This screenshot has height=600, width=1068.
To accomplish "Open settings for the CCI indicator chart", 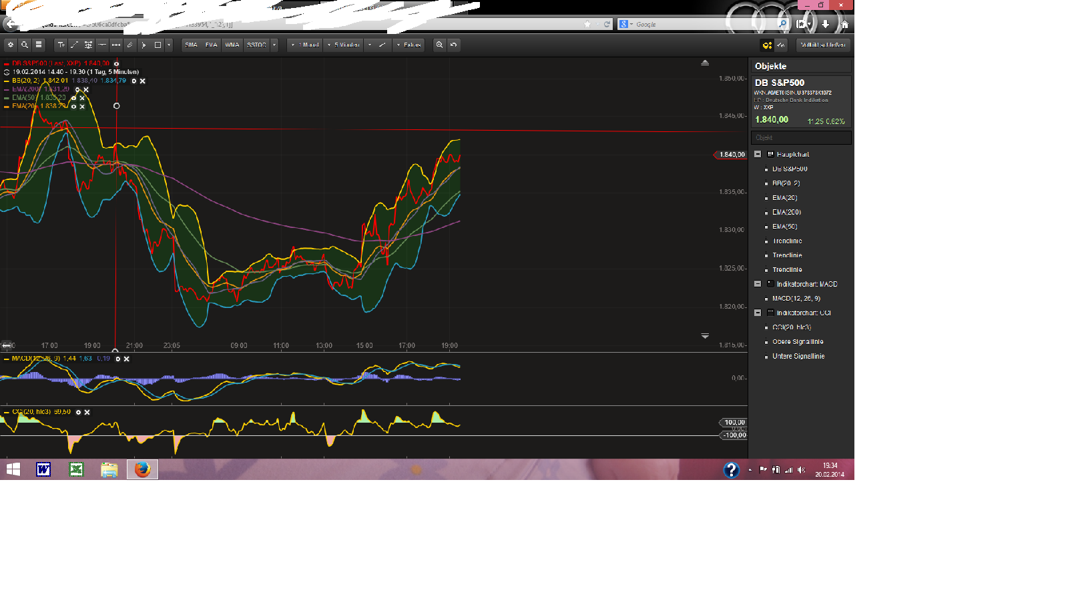I will point(78,412).
